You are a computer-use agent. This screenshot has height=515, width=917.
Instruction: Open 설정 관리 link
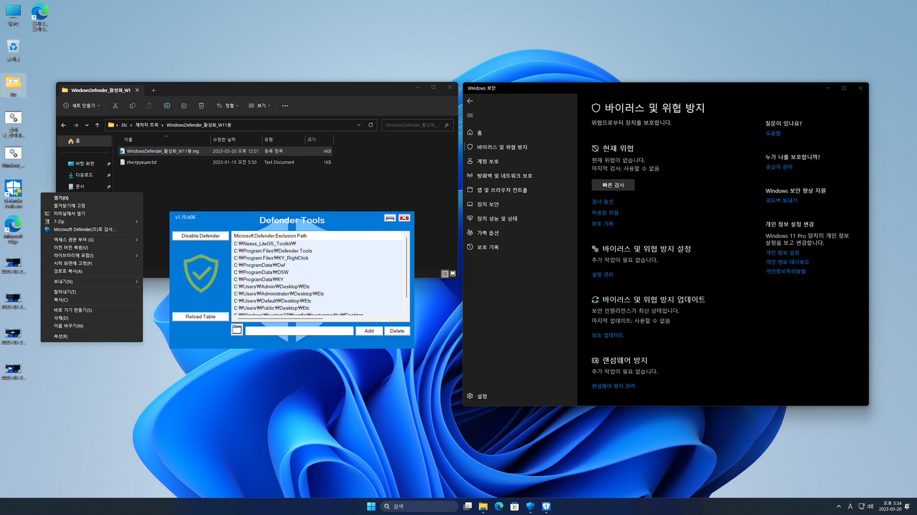(x=602, y=275)
